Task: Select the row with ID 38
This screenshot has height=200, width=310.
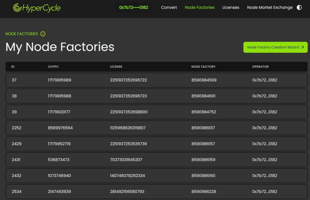Action: point(157,96)
